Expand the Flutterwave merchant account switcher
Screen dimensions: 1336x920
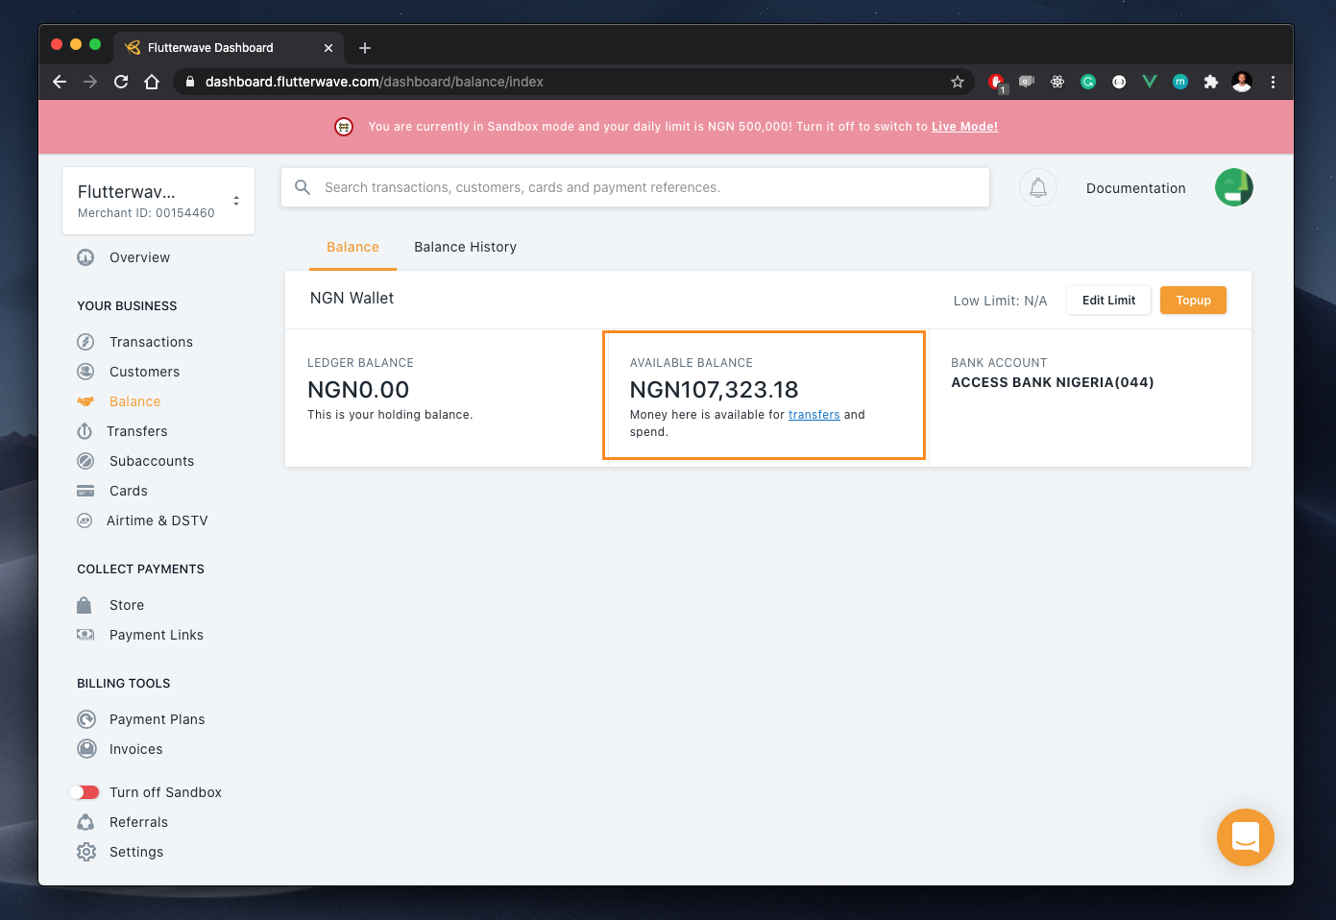[x=158, y=201]
